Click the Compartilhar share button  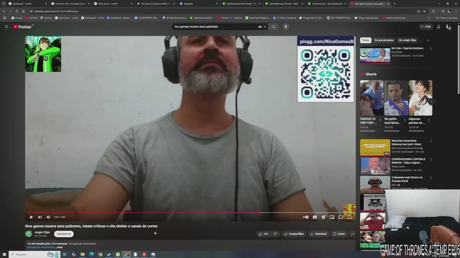point(294,234)
